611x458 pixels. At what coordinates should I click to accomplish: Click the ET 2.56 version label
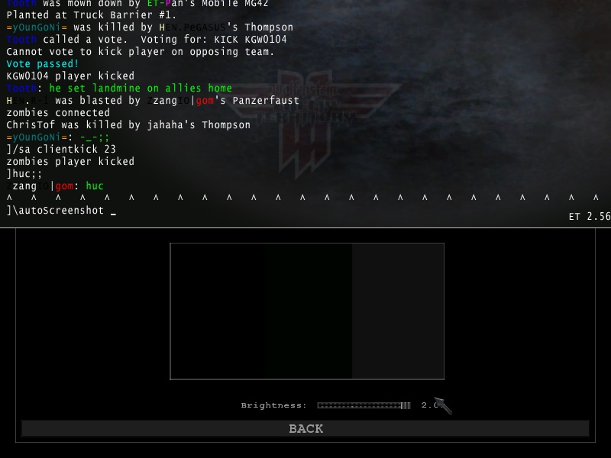[x=589, y=217]
